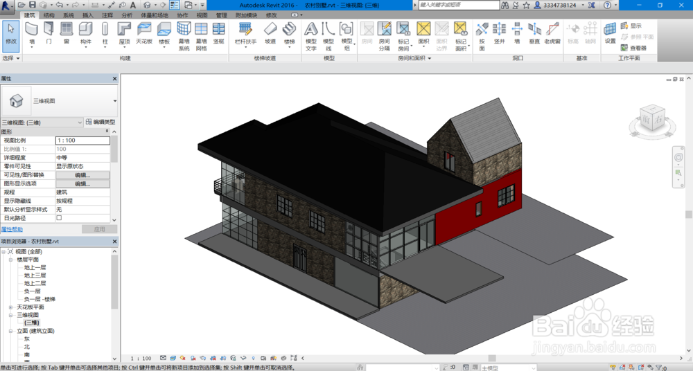Select the 楼板 (Floor) tool icon

[164, 30]
